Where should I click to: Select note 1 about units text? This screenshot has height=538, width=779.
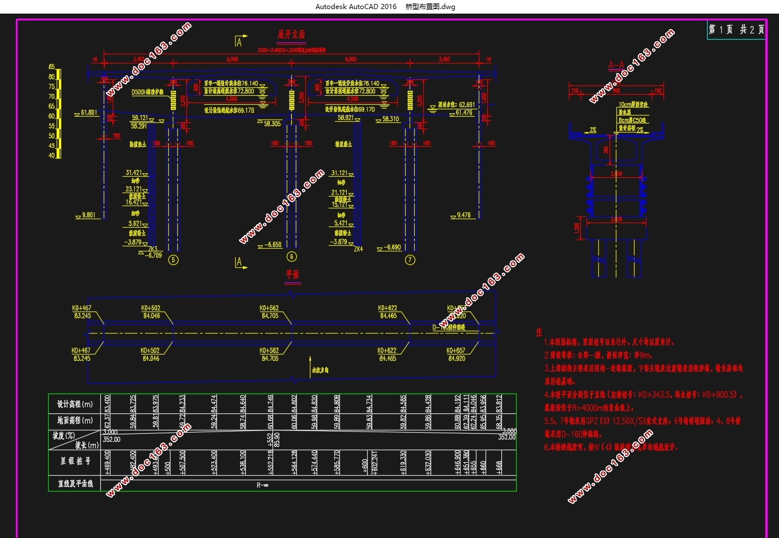click(x=609, y=343)
